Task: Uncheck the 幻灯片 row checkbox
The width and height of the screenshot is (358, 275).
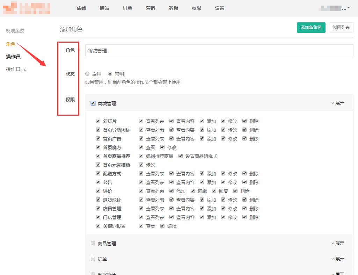Action: pos(98,121)
